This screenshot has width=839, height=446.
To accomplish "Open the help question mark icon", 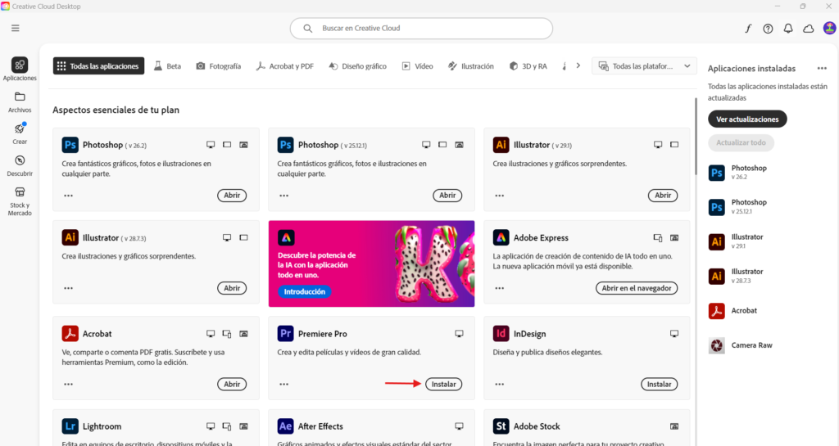I will coord(768,28).
